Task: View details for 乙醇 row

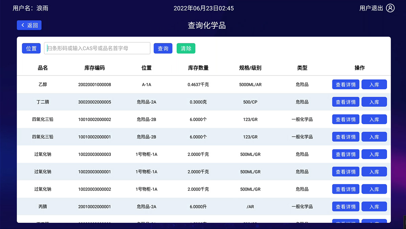Action: (x=345, y=85)
